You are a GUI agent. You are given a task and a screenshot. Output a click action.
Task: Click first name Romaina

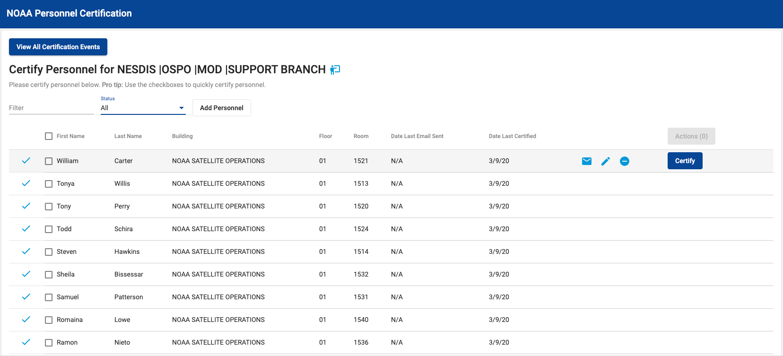[x=70, y=320]
